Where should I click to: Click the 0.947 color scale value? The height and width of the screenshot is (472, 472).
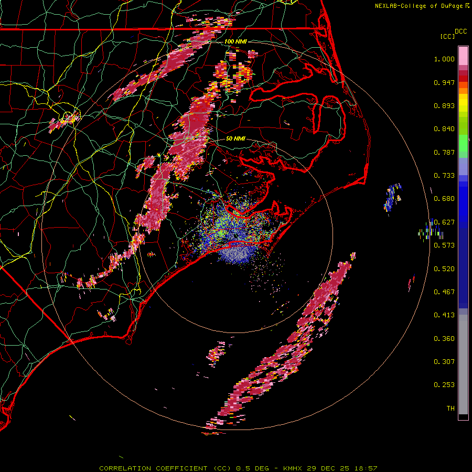444,82
